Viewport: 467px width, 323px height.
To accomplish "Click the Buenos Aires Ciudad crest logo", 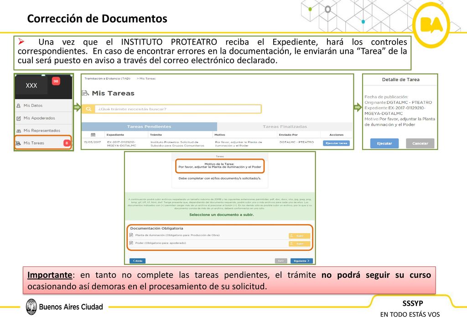I will click(x=31, y=307).
